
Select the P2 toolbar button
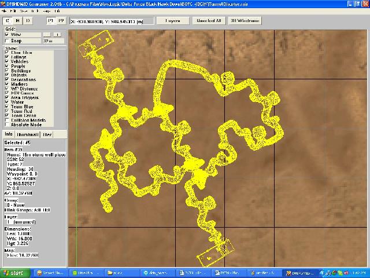tap(61, 21)
